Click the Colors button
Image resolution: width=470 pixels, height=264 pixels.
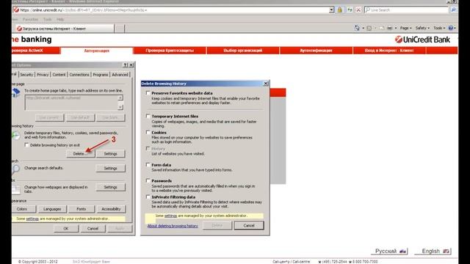pyautogui.click(x=22, y=209)
